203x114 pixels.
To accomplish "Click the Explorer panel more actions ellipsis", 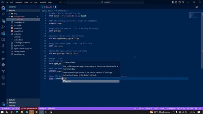I will click(x=37, y=7).
